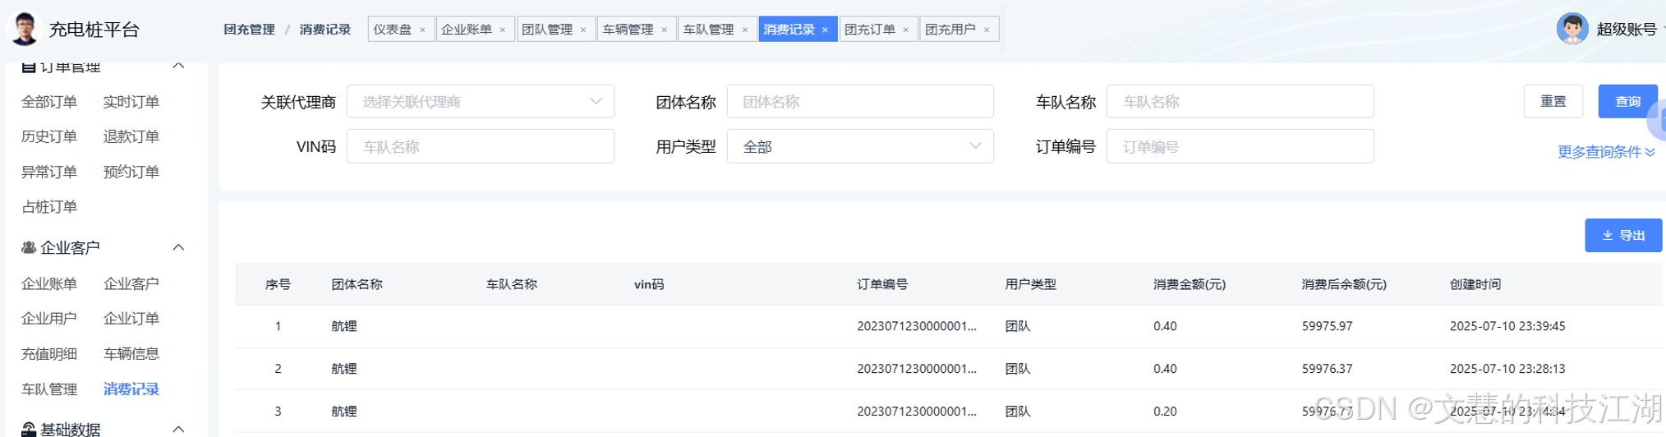Open the 用户类型 dropdown

[860, 146]
